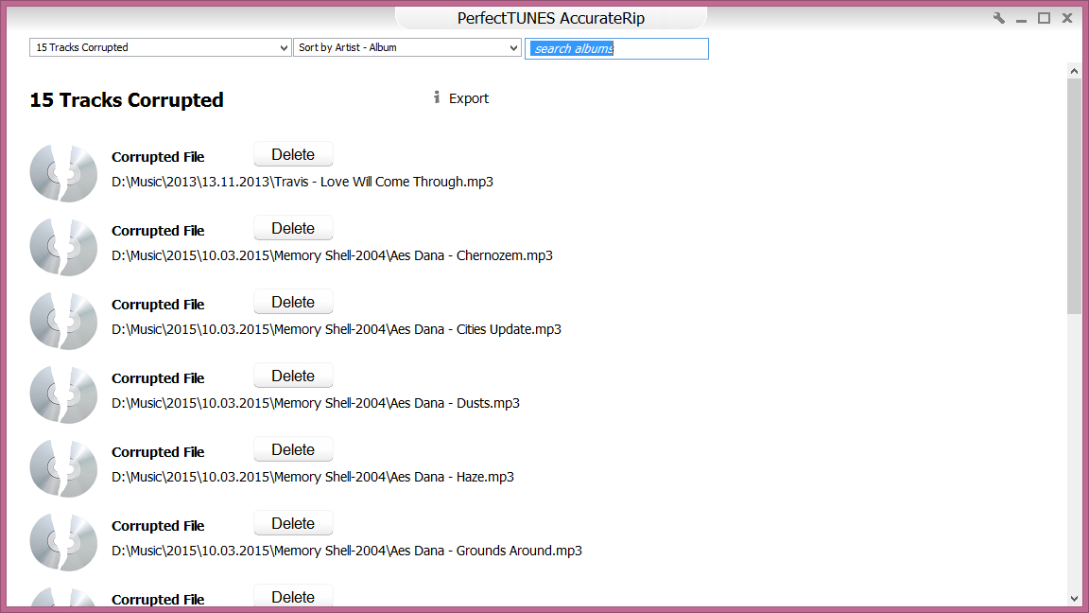Click broken disc icon for Dusts track
The height and width of the screenshot is (613, 1089).
[64, 394]
